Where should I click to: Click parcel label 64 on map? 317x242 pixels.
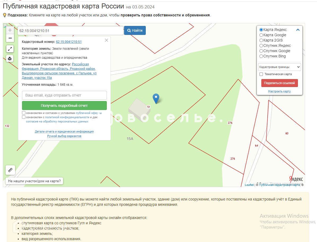coord(257,146)
